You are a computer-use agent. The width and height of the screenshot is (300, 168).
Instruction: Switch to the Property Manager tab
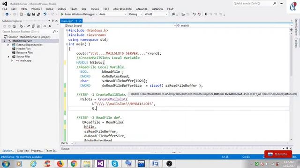point(37,150)
